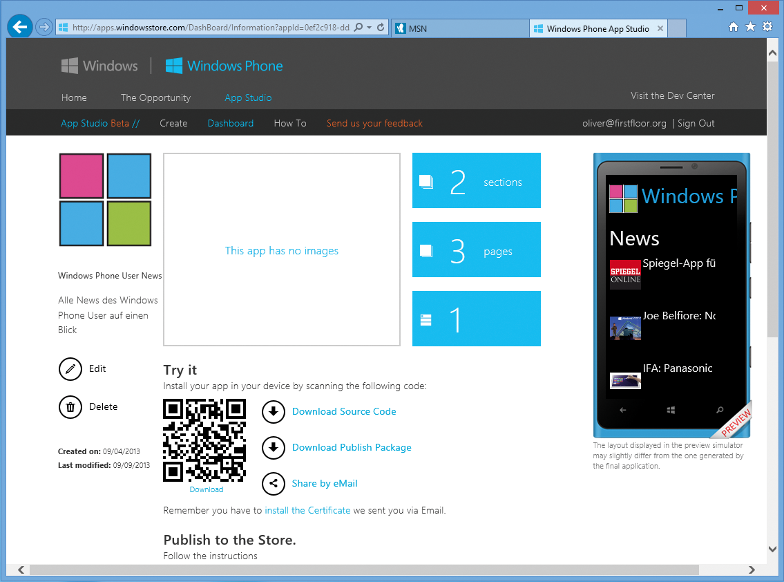The width and height of the screenshot is (784, 582).
Task: Tap the phone preview Windows start button
Action: click(x=671, y=411)
